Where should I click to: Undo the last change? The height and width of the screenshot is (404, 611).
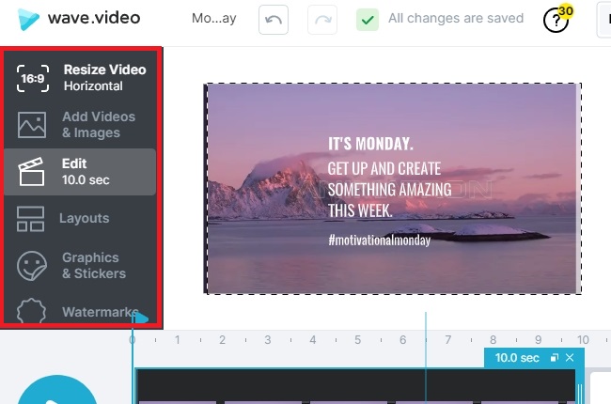[274, 20]
